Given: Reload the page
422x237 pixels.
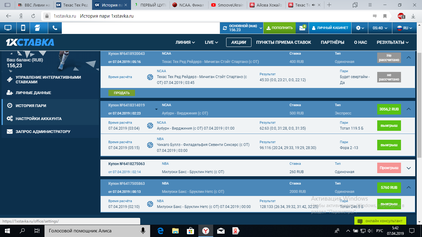Looking at the screenshot, I should (33, 16).
